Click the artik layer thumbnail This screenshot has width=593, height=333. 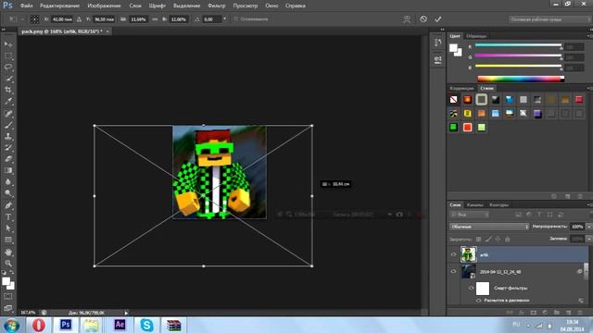pos(468,254)
